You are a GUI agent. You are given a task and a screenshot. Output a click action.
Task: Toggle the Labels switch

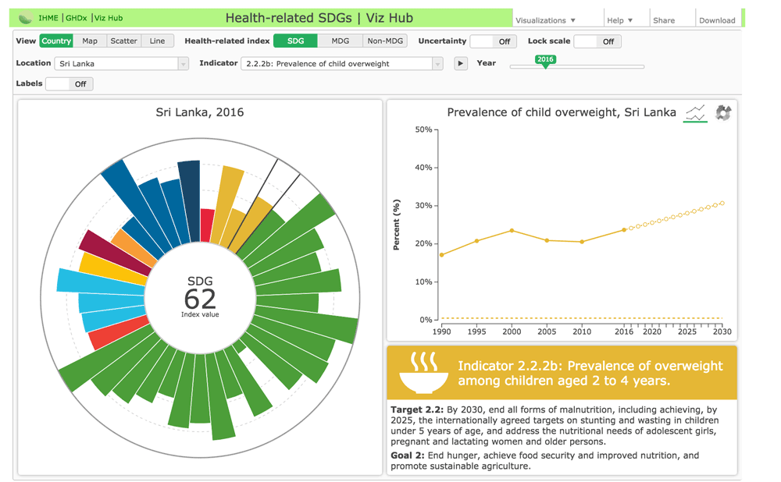tap(70, 83)
